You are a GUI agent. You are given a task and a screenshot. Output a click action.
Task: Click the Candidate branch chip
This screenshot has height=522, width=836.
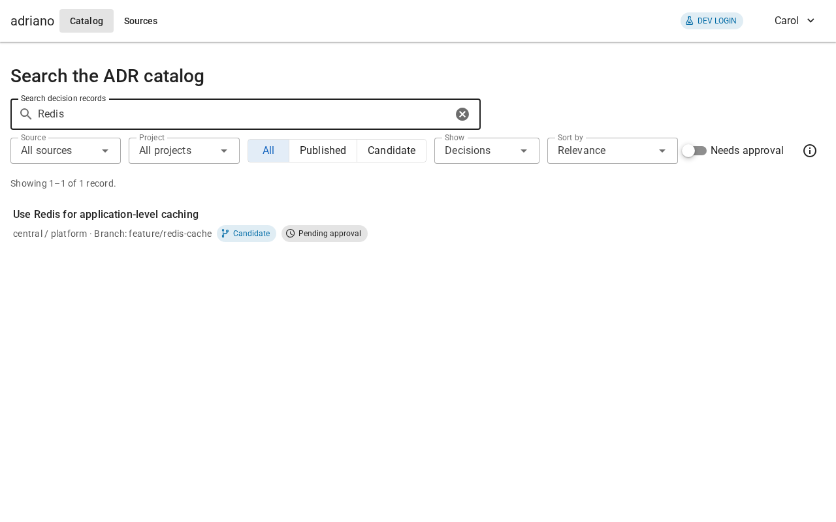[246, 234]
